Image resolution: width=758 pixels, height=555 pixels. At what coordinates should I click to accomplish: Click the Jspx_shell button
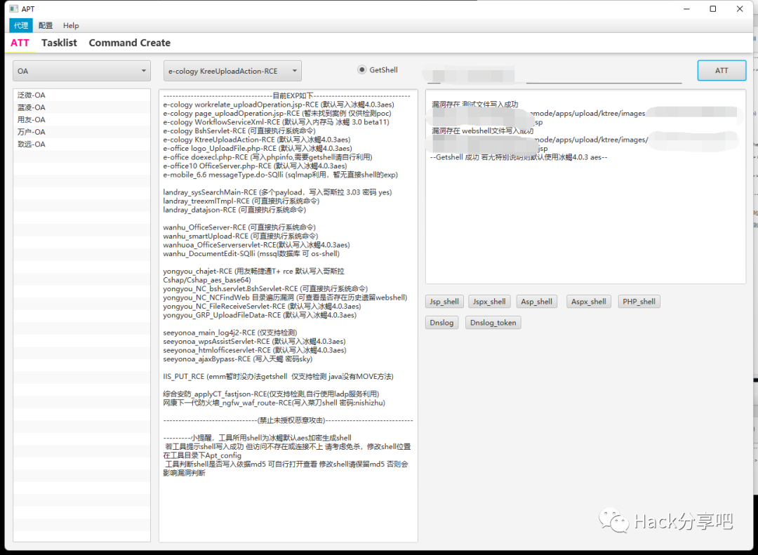pyautogui.click(x=489, y=301)
